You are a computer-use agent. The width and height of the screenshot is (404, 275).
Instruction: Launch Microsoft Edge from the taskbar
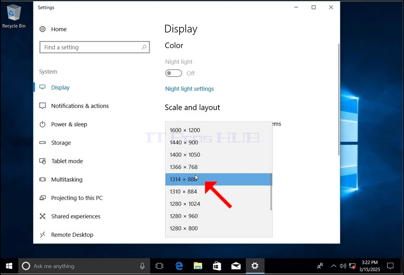[179, 266]
